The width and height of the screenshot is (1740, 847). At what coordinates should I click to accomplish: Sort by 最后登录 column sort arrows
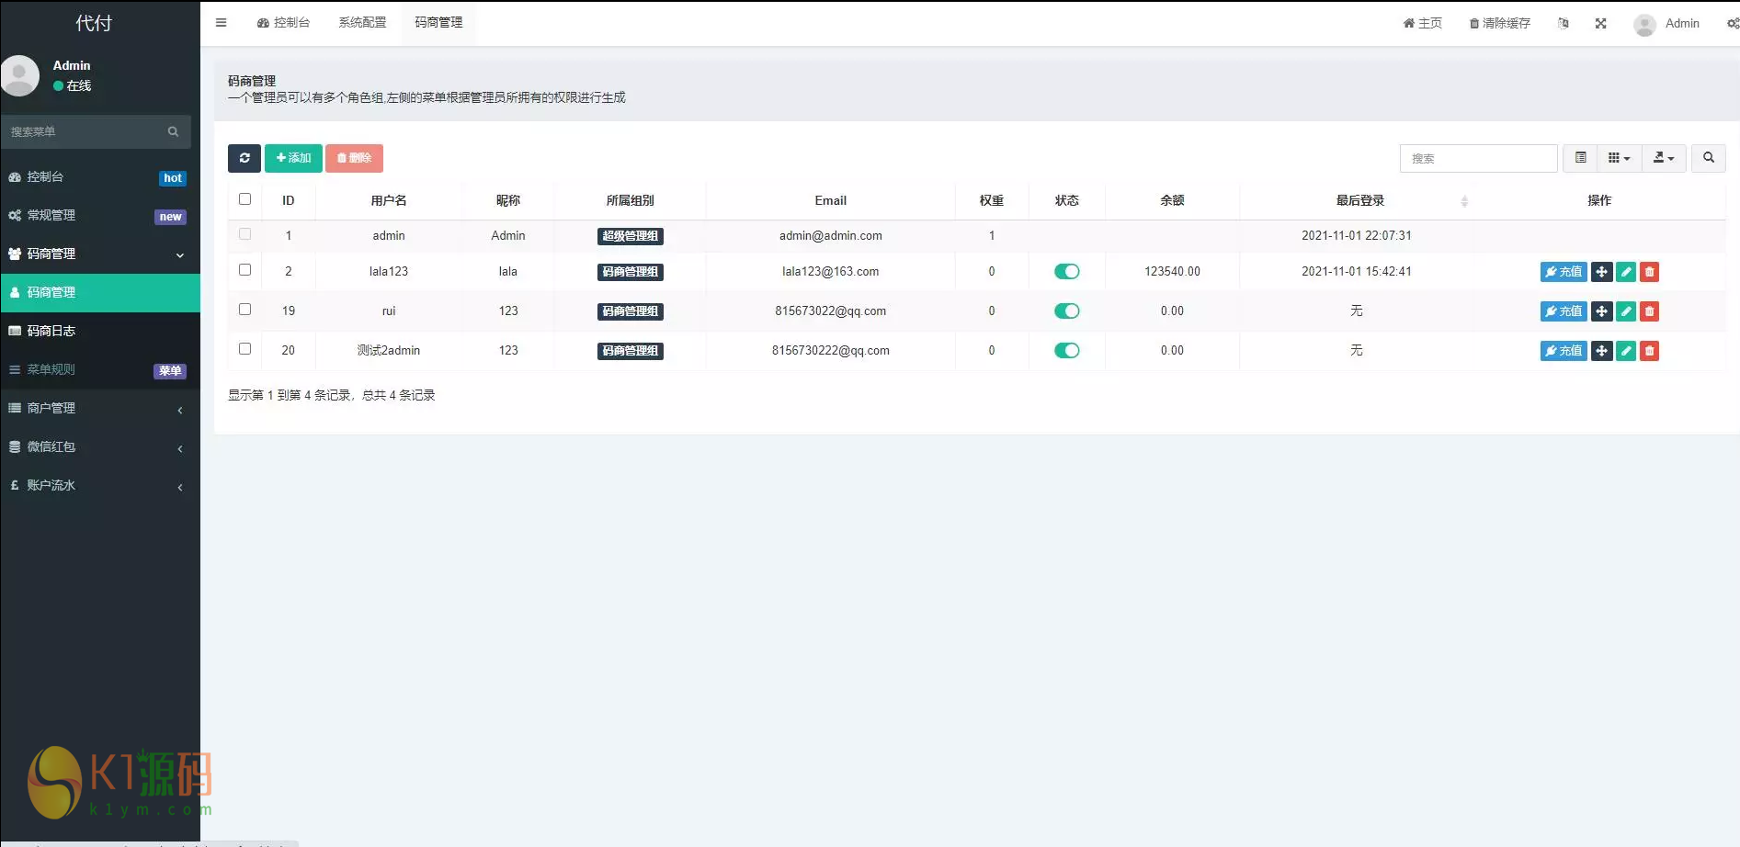(1464, 201)
